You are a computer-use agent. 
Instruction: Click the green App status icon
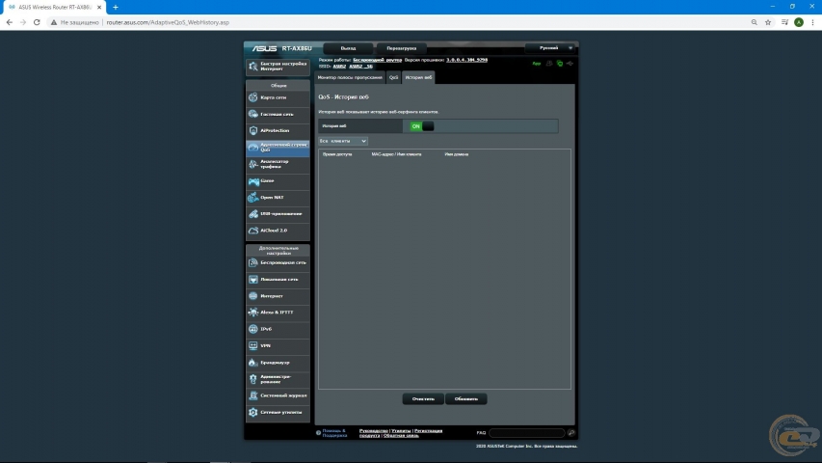[537, 64]
